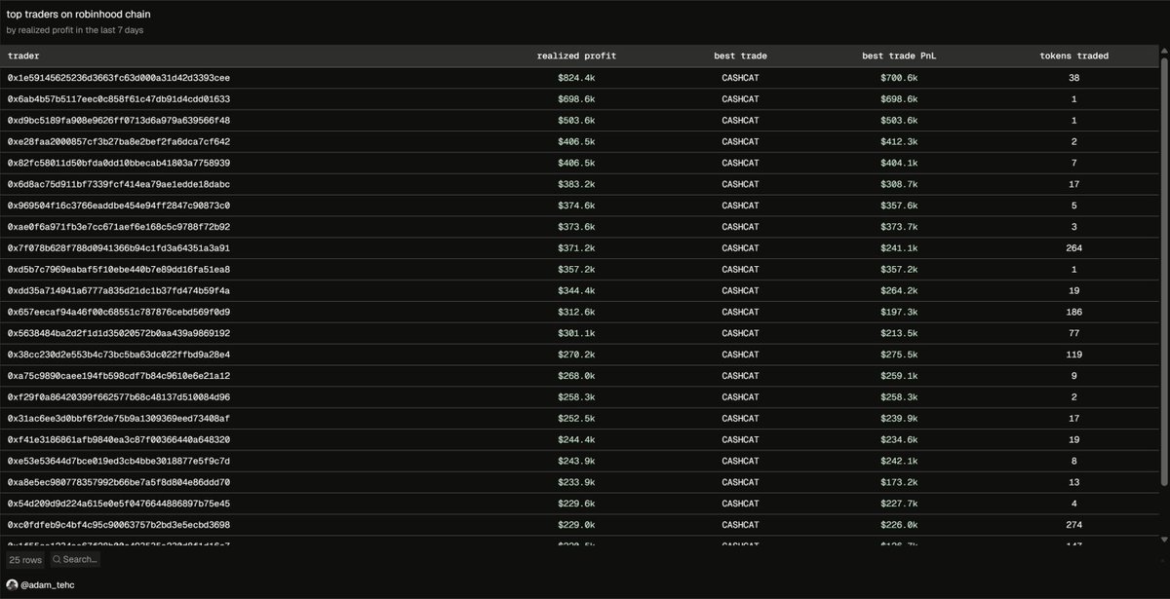The height and width of the screenshot is (599, 1170).
Task: Select trader address 0x6d8ac75d911bf7339fcf414ea79ae1edde18dabc
Action: point(118,184)
